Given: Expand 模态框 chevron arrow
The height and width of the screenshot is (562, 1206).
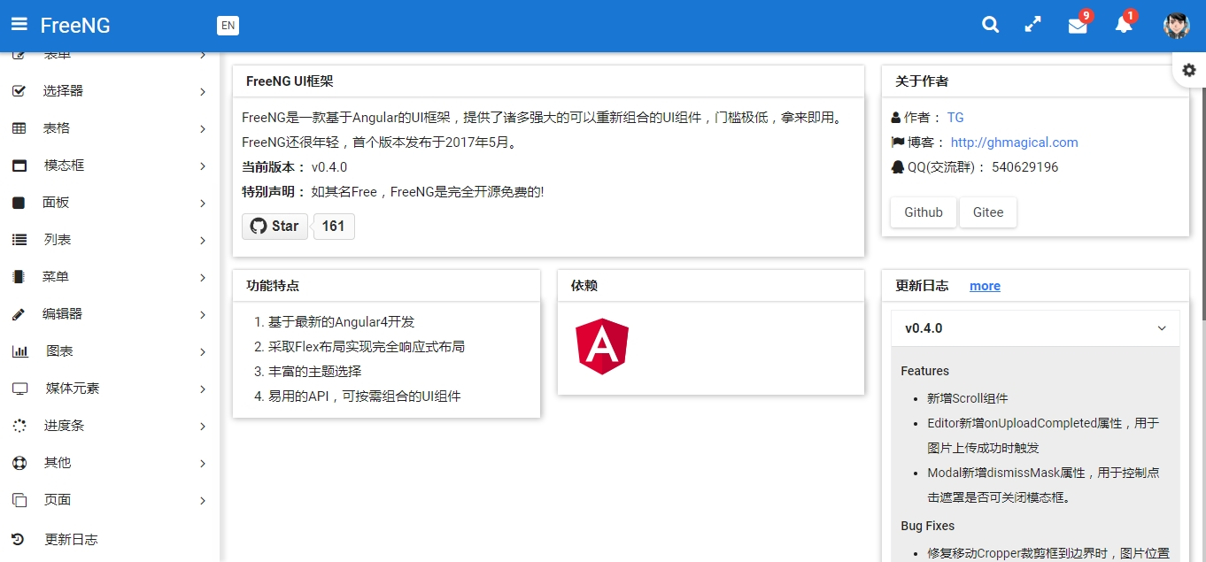Looking at the screenshot, I should point(203,166).
